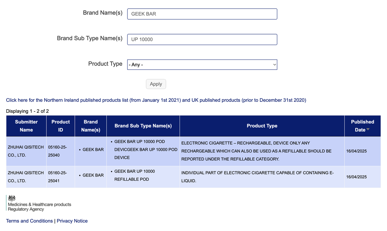Click the MHRA crest logo
Screen dimensions: 387x231
pos(12,198)
